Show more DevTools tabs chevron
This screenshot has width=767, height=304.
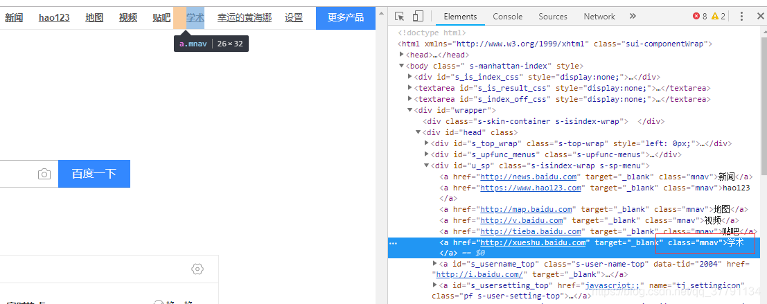point(633,16)
